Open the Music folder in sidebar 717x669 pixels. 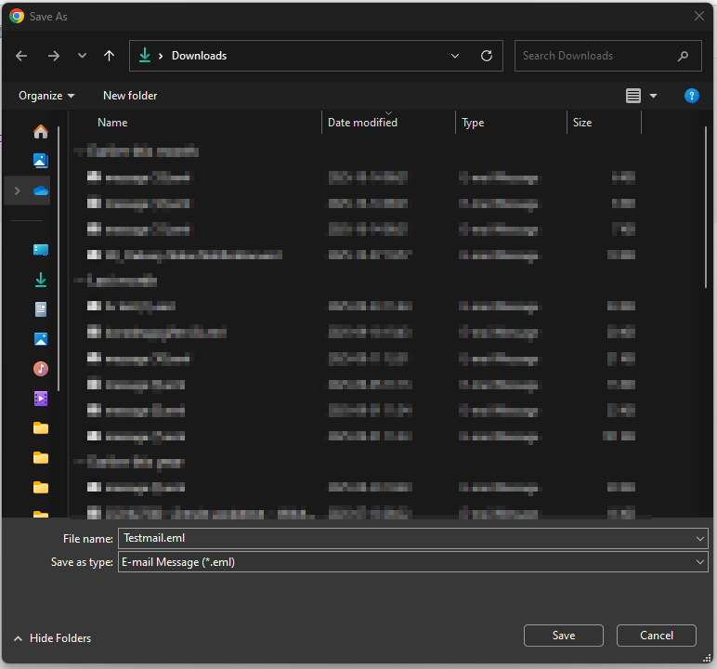click(x=40, y=369)
